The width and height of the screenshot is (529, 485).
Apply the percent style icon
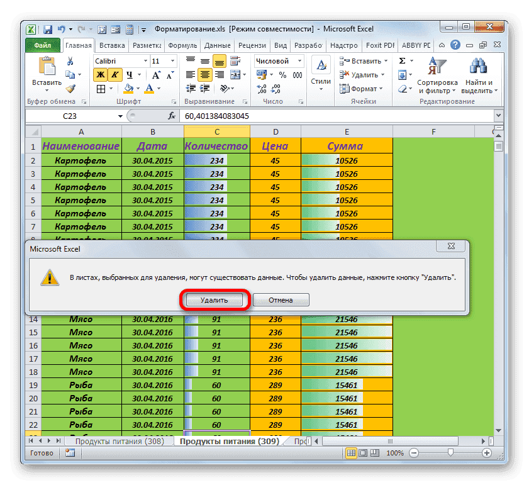[x=282, y=75]
